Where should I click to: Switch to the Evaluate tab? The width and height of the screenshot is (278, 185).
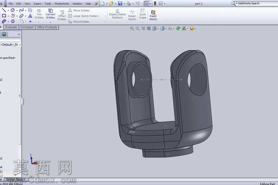11,27
